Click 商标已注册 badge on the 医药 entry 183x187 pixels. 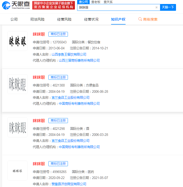click(x=58, y=164)
